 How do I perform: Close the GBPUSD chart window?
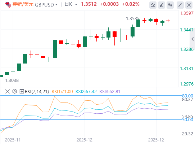pyautogui.click(x=189, y=5)
